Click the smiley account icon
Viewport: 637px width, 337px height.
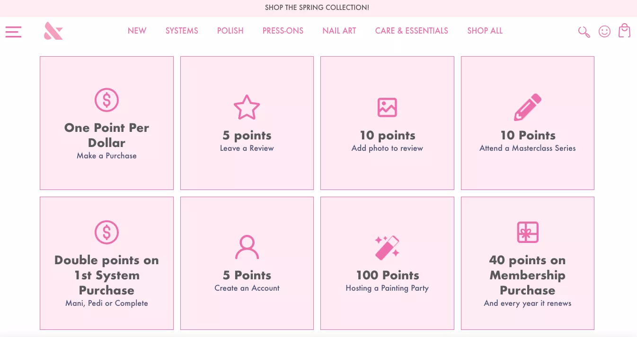point(604,32)
